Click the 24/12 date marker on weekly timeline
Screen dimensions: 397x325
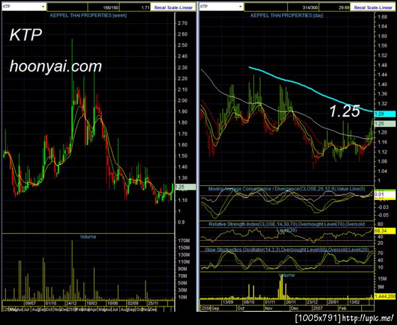click(71, 303)
